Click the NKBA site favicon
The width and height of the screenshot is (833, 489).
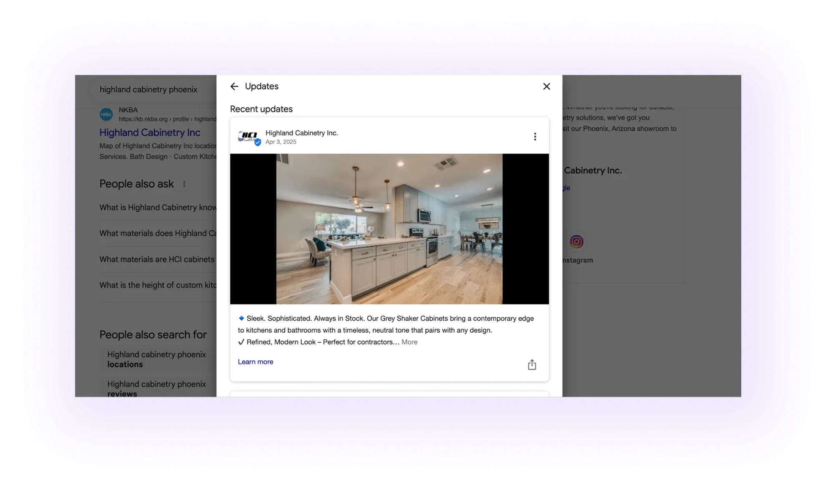pos(106,114)
